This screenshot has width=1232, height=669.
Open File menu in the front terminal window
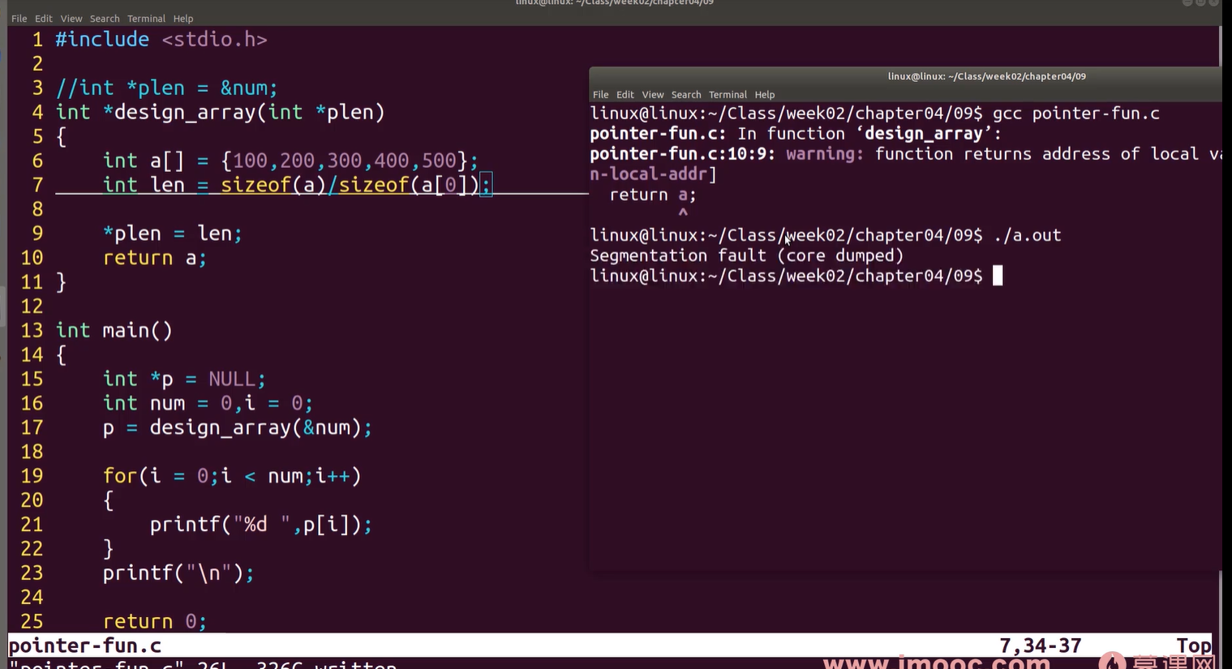point(600,95)
